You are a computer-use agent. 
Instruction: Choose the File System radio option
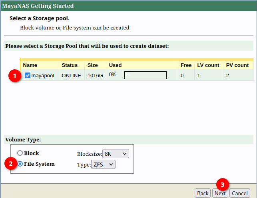click(20, 164)
